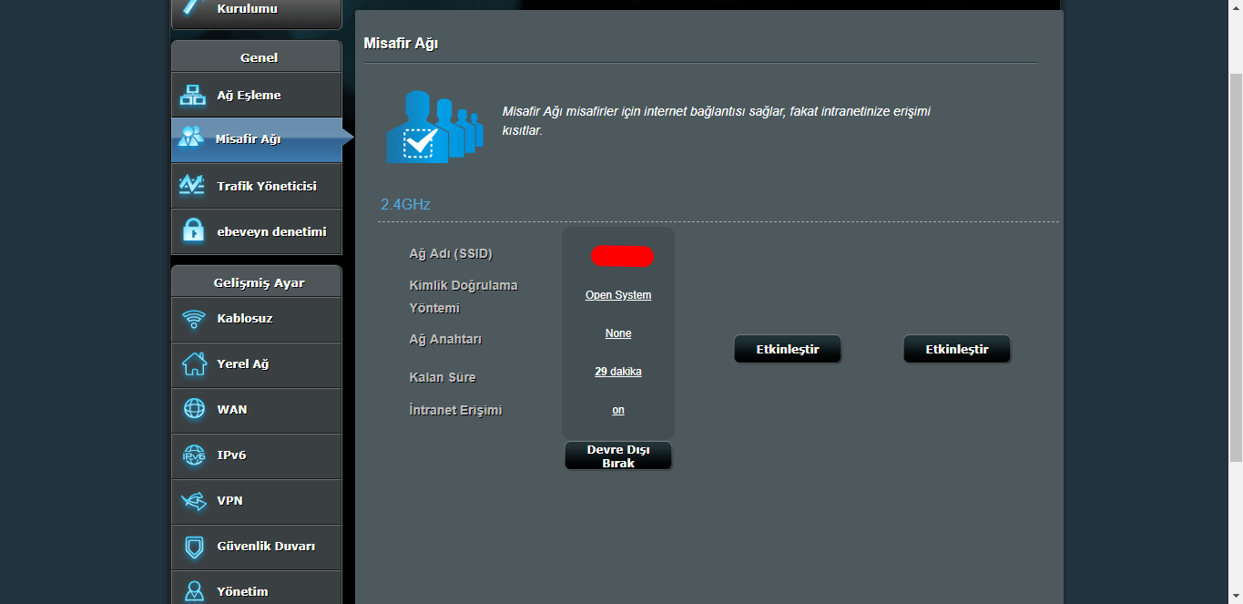
Task: Click the guest network description text
Action: pos(717,121)
